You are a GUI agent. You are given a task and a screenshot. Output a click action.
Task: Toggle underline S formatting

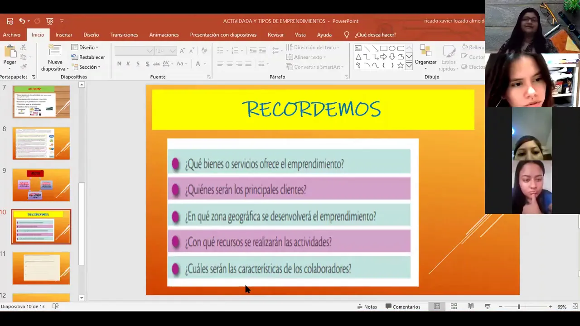pos(138,64)
